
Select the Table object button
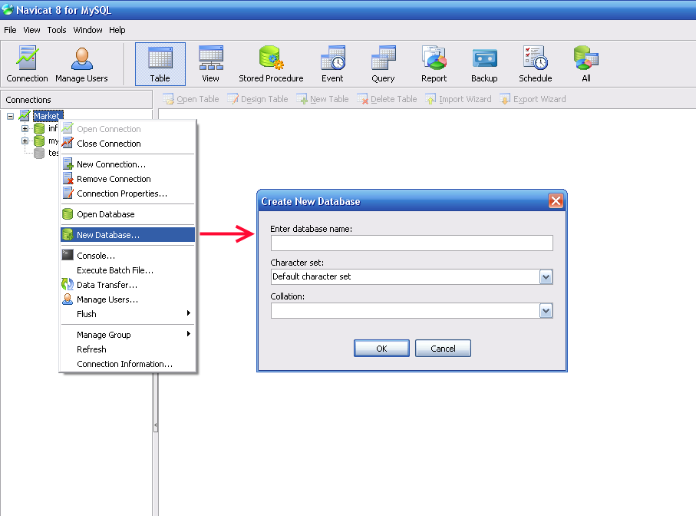pos(160,64)
